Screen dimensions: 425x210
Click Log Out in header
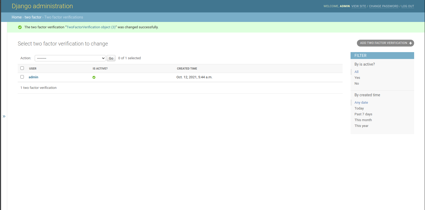[408, 6]
